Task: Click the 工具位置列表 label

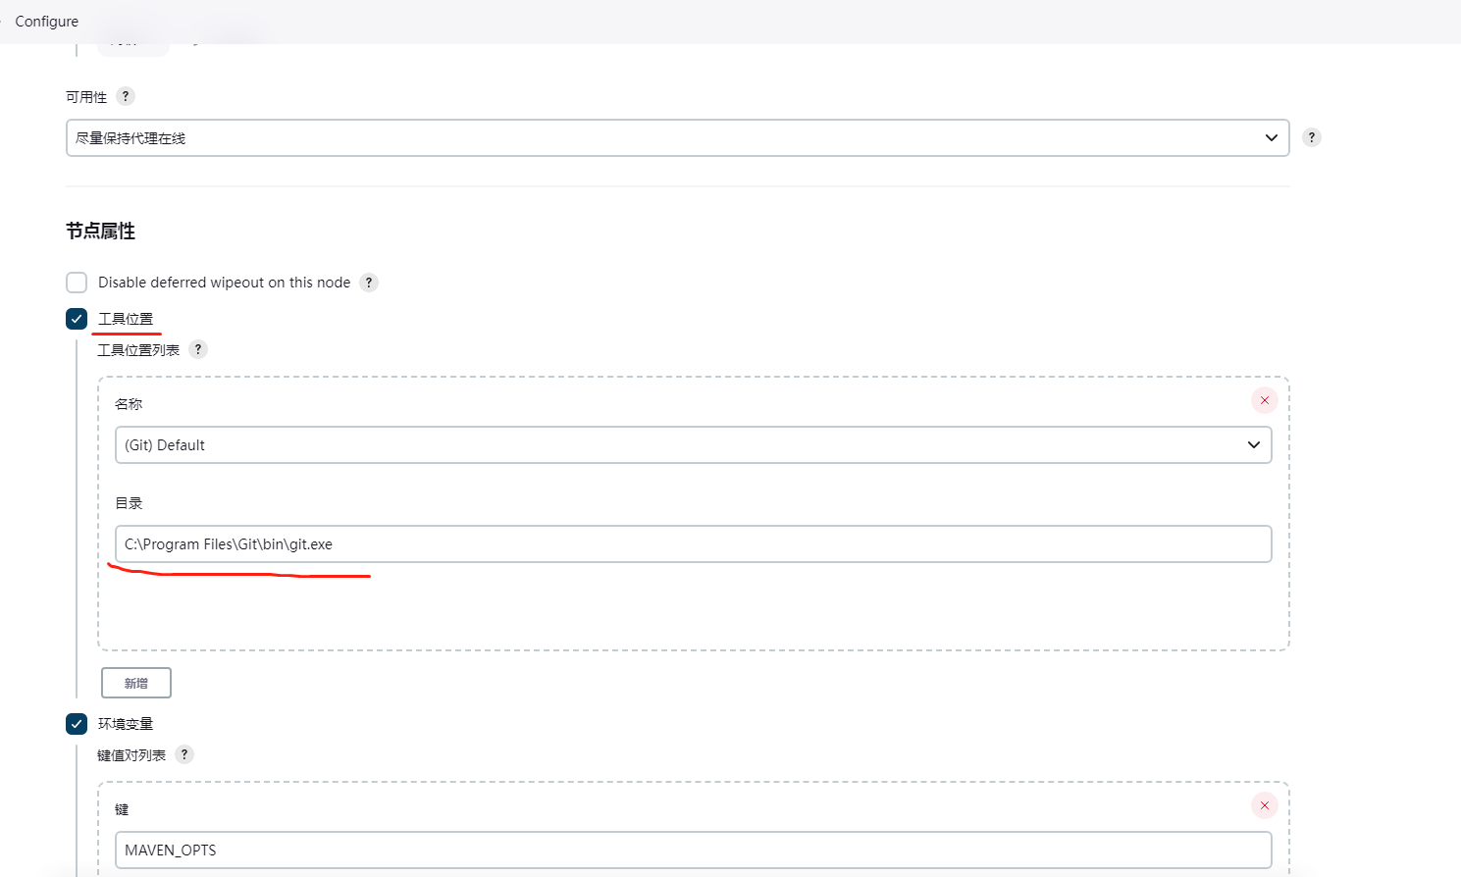Action: (x=138, y=350)
